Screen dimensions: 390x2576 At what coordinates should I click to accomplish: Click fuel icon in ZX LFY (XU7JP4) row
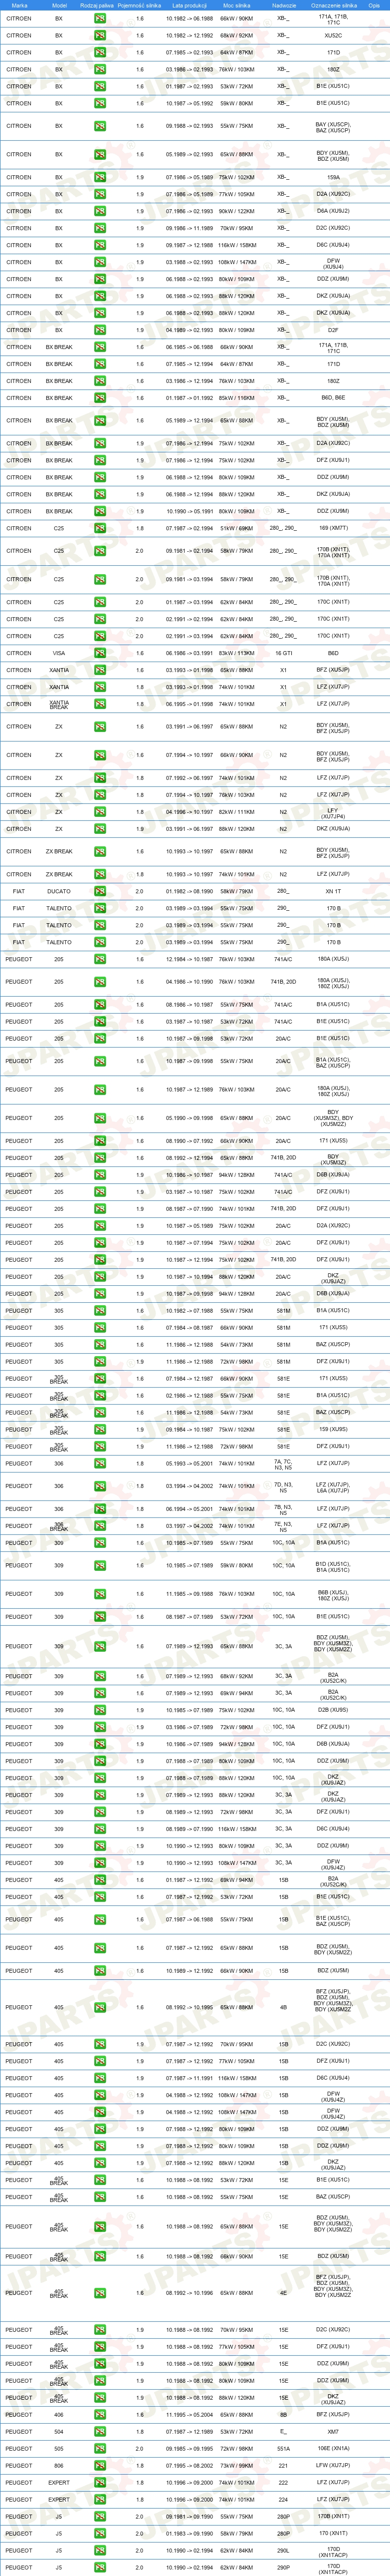(100, 812)
